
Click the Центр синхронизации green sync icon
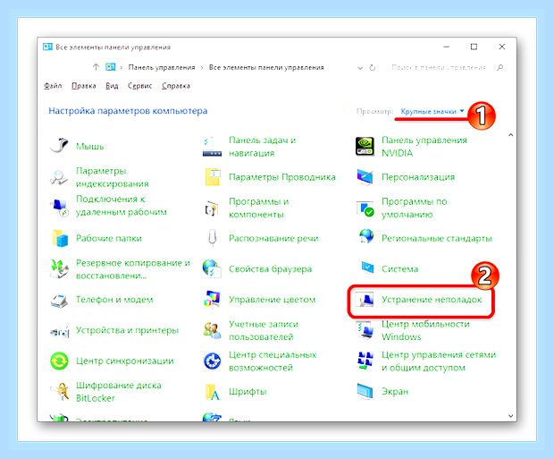click(x=59, y=361)
